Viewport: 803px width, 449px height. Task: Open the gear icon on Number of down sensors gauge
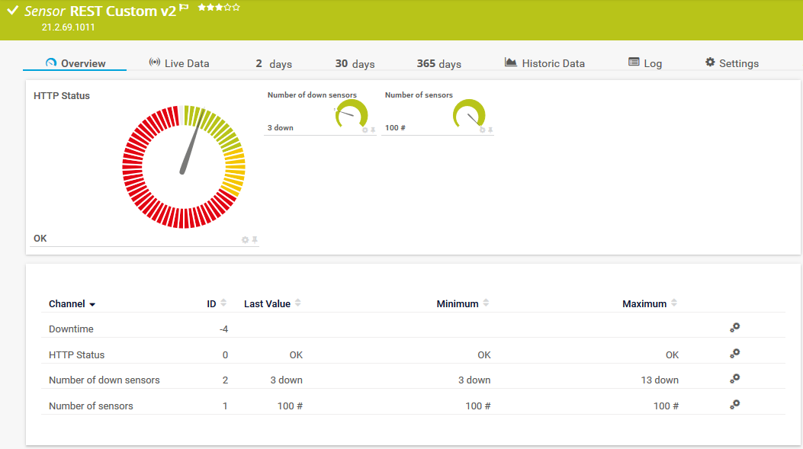click(x=365, y=130)
